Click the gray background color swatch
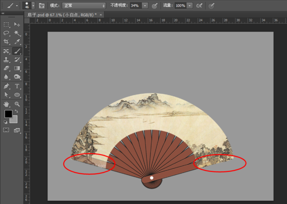Screen dimensions: 287x204 pos(14,120)
